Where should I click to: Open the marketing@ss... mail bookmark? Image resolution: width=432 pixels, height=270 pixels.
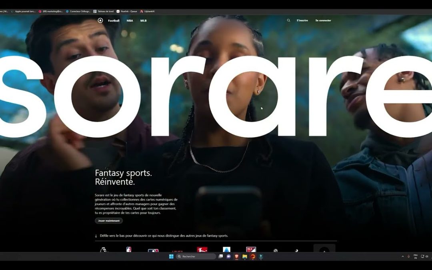pyautogui.click(x=51, y=12)
